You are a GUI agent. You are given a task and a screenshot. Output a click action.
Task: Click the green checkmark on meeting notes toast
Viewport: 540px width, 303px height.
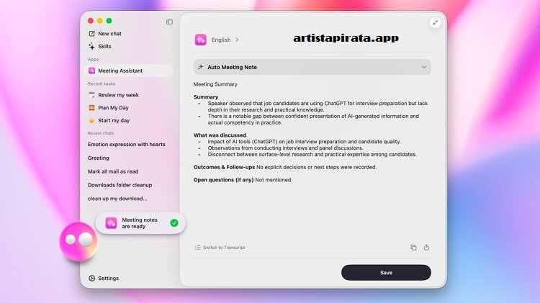[x=174, y=223]
